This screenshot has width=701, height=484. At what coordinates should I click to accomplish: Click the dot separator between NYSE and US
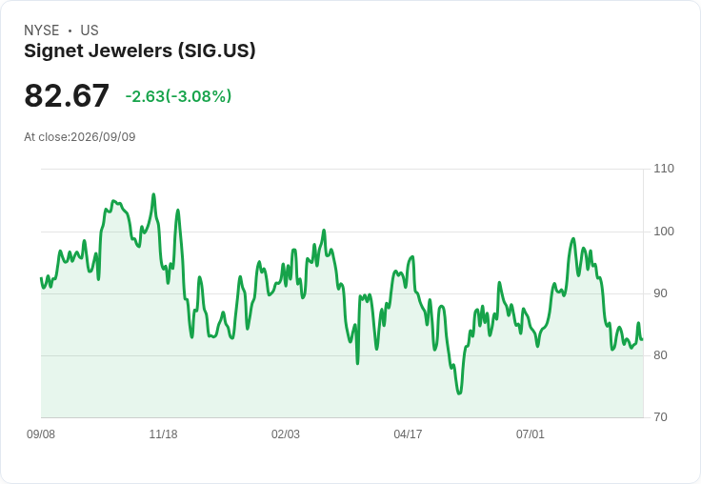(70, 30)
